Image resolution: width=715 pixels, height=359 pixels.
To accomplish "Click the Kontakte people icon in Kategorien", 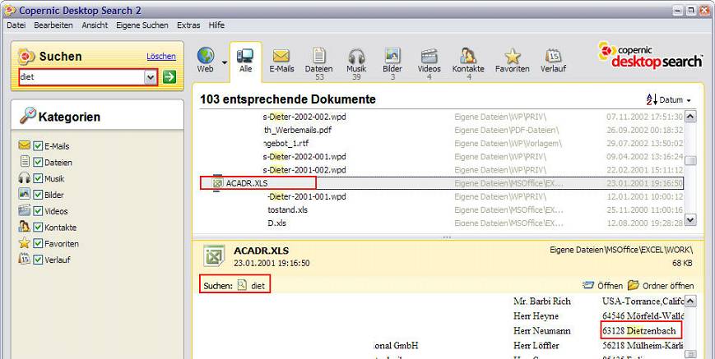I will click(24, 226).
